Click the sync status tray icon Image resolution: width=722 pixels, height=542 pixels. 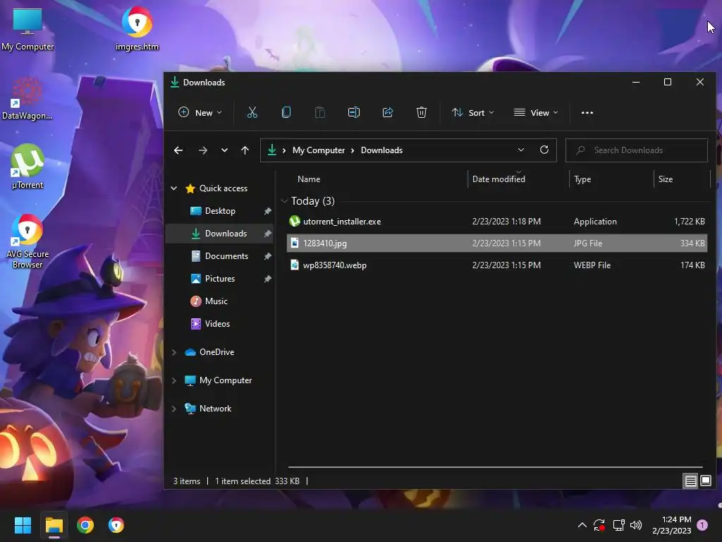599,525
